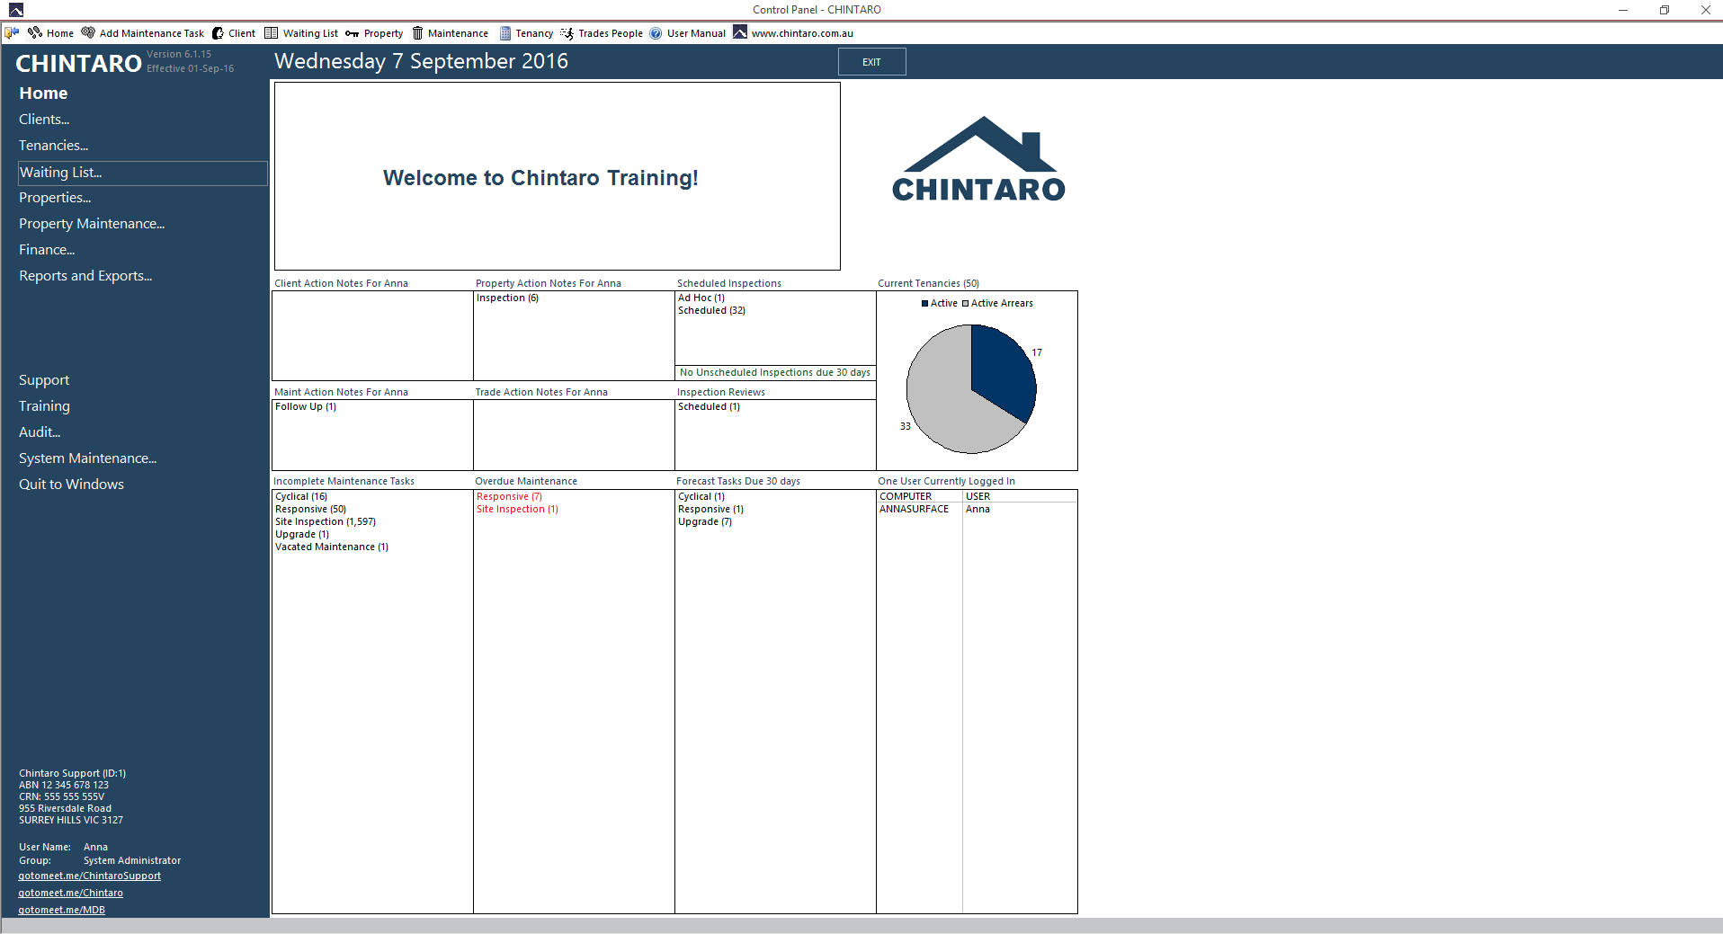
Task: Click the Waiting List book icon
Action: tap(272, 33)
